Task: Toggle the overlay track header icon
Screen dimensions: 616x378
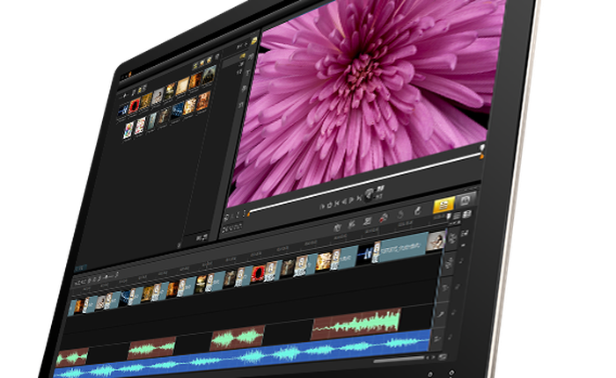Action: (449, 263)
